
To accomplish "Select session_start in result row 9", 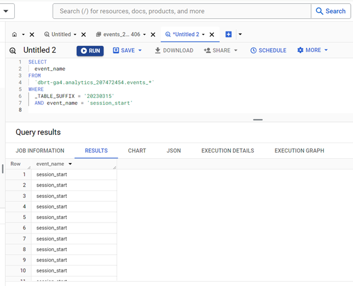I will 52,260.
